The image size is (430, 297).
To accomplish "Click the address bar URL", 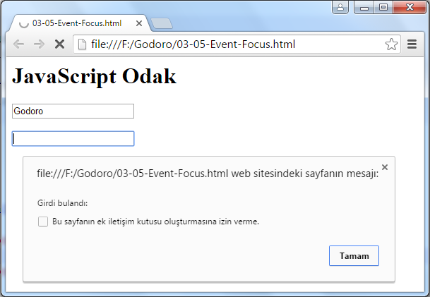I will 193,44.
